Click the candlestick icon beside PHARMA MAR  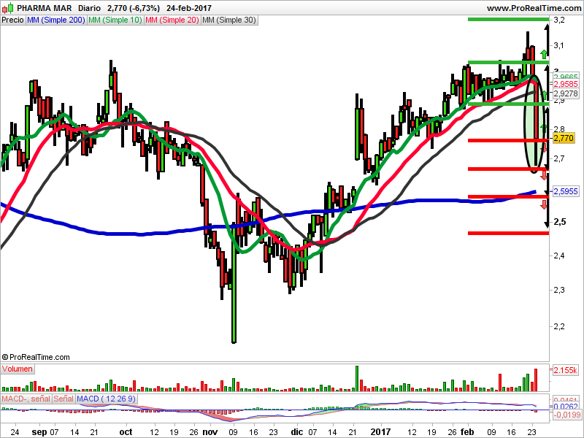coord(8,8)
